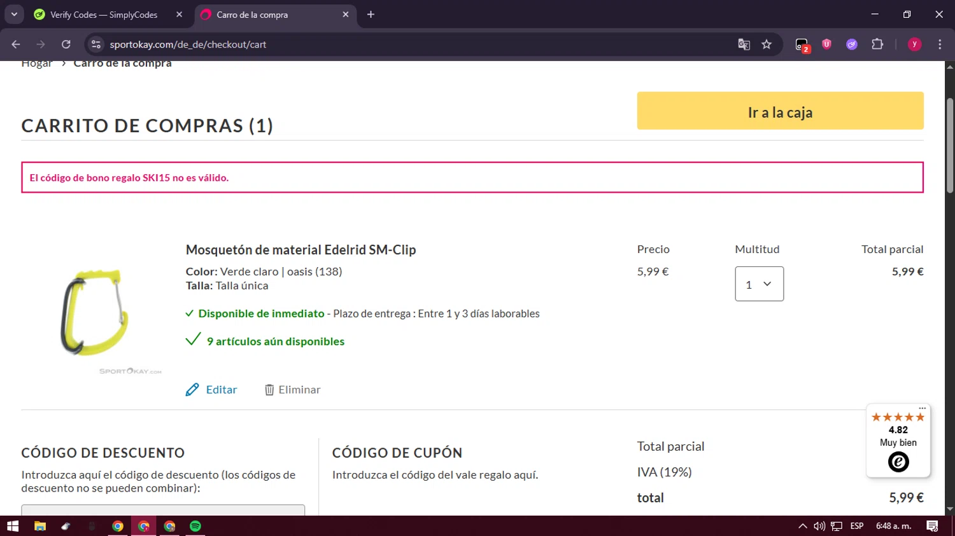This screenshot has height=536, width=955.
Task: Open a new browser tab
Action: tap(371, 15)
